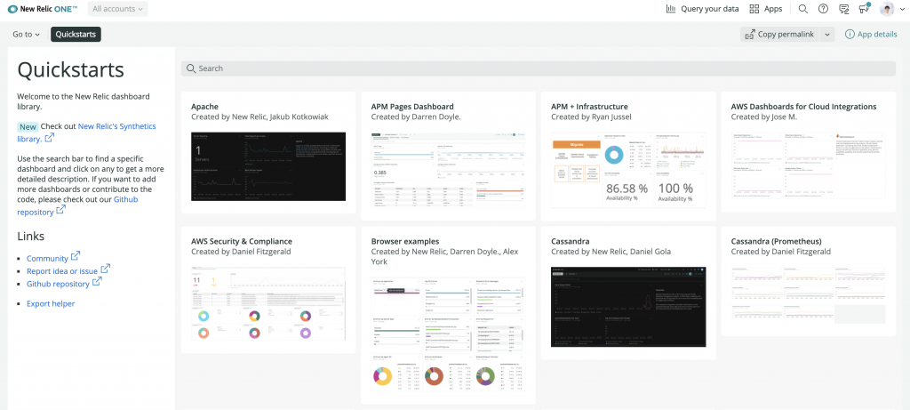Open the Community link

(47, 259)
